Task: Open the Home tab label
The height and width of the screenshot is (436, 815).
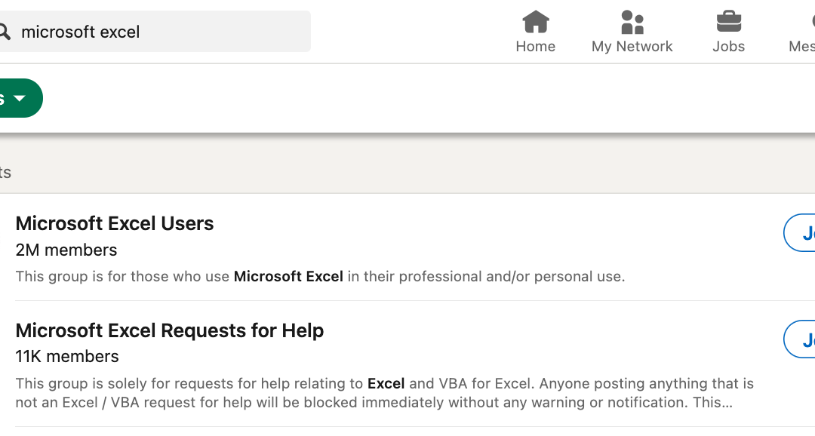Action: (x=536, y=47)
